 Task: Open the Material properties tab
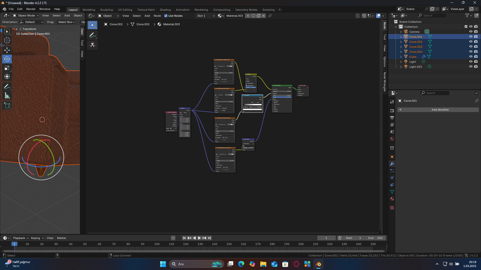click(392, 199)
